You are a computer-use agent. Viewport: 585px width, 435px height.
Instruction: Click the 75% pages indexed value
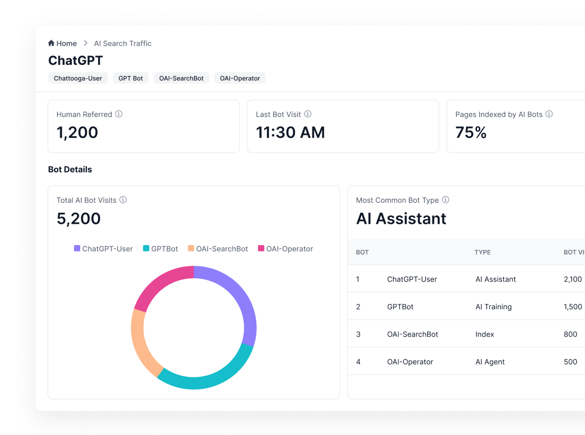[x=471, y=133]
